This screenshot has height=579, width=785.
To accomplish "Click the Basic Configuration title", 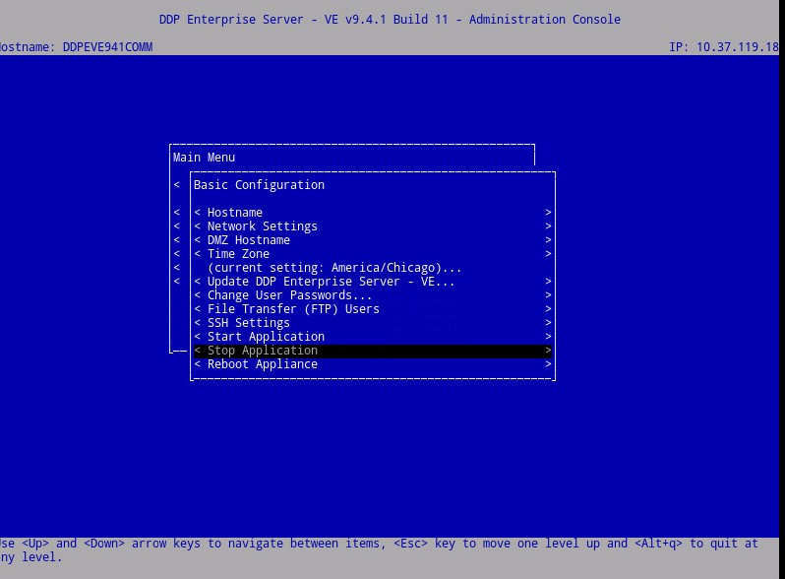I will point(259,185).
